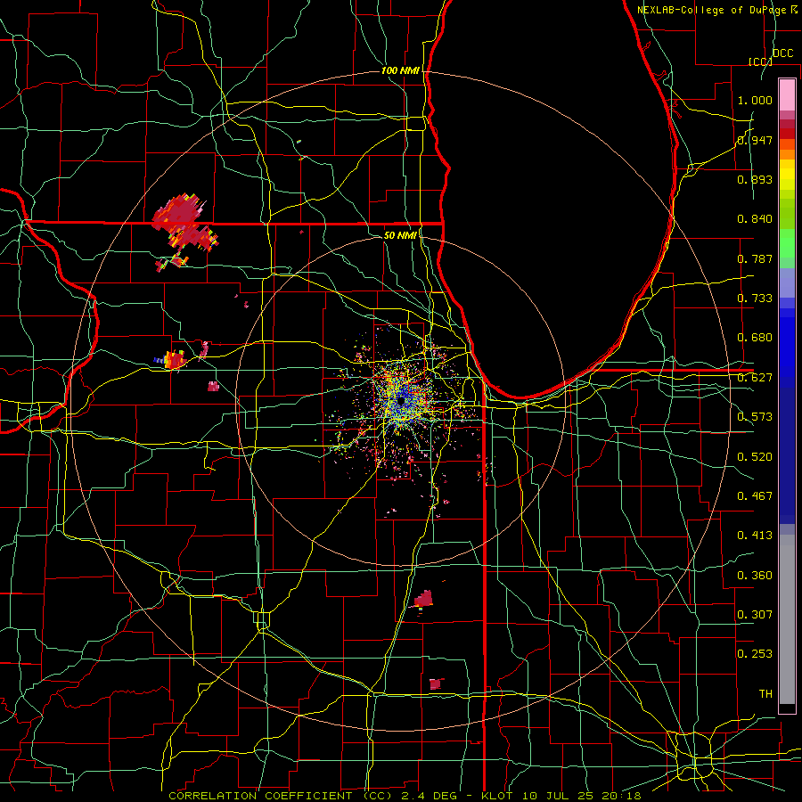Click the DCC product label
Screen dimensions: 802x802
tap(782, 53)
